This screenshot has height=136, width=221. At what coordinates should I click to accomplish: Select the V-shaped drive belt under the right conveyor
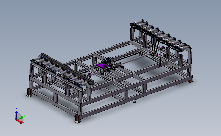(x=155, y=44)
